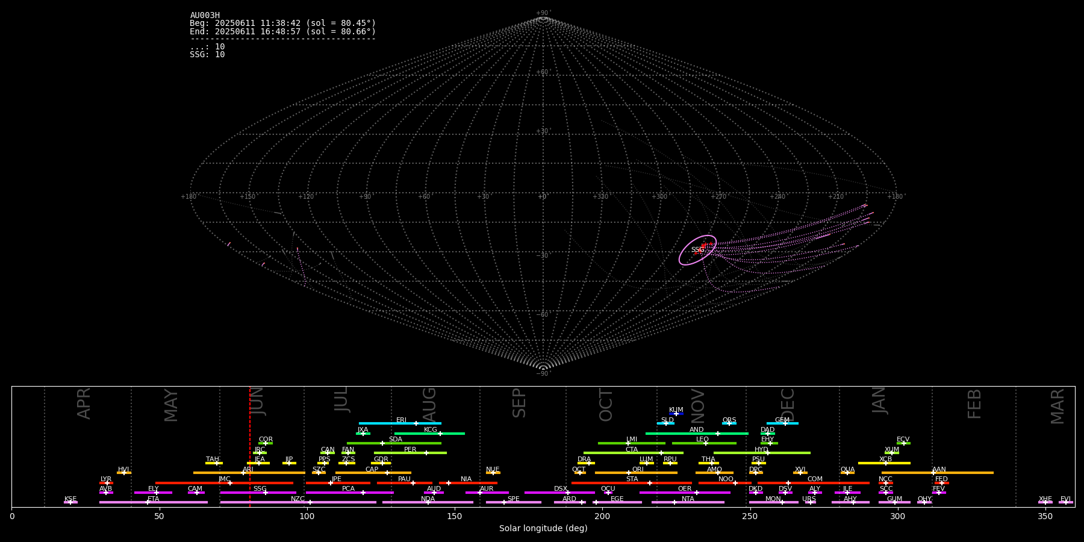
Task: Select the ORS activity bar label
Action: 729,420
